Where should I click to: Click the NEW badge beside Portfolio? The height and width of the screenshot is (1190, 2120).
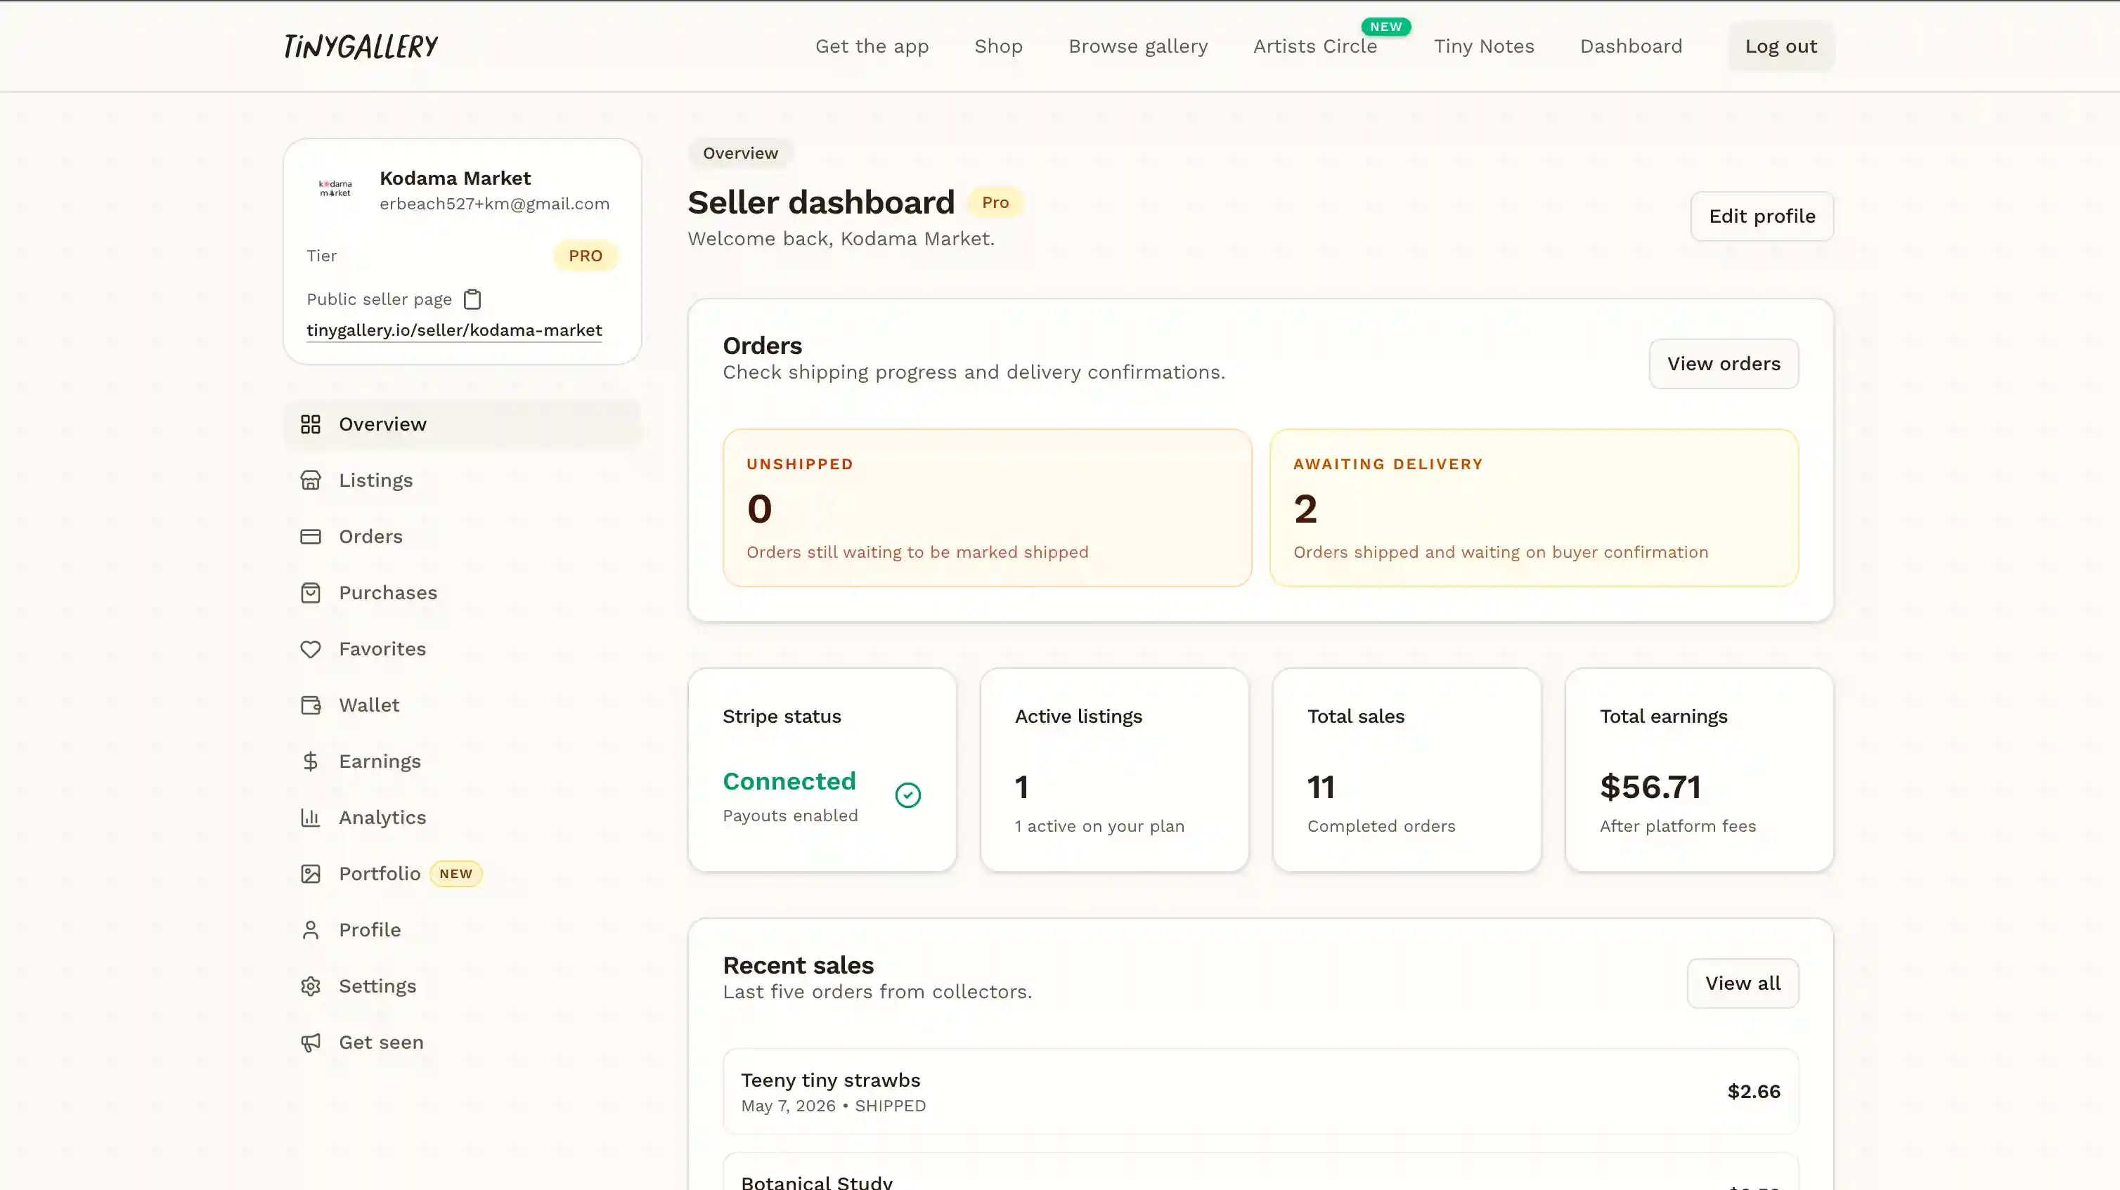(x=456, y=874)
